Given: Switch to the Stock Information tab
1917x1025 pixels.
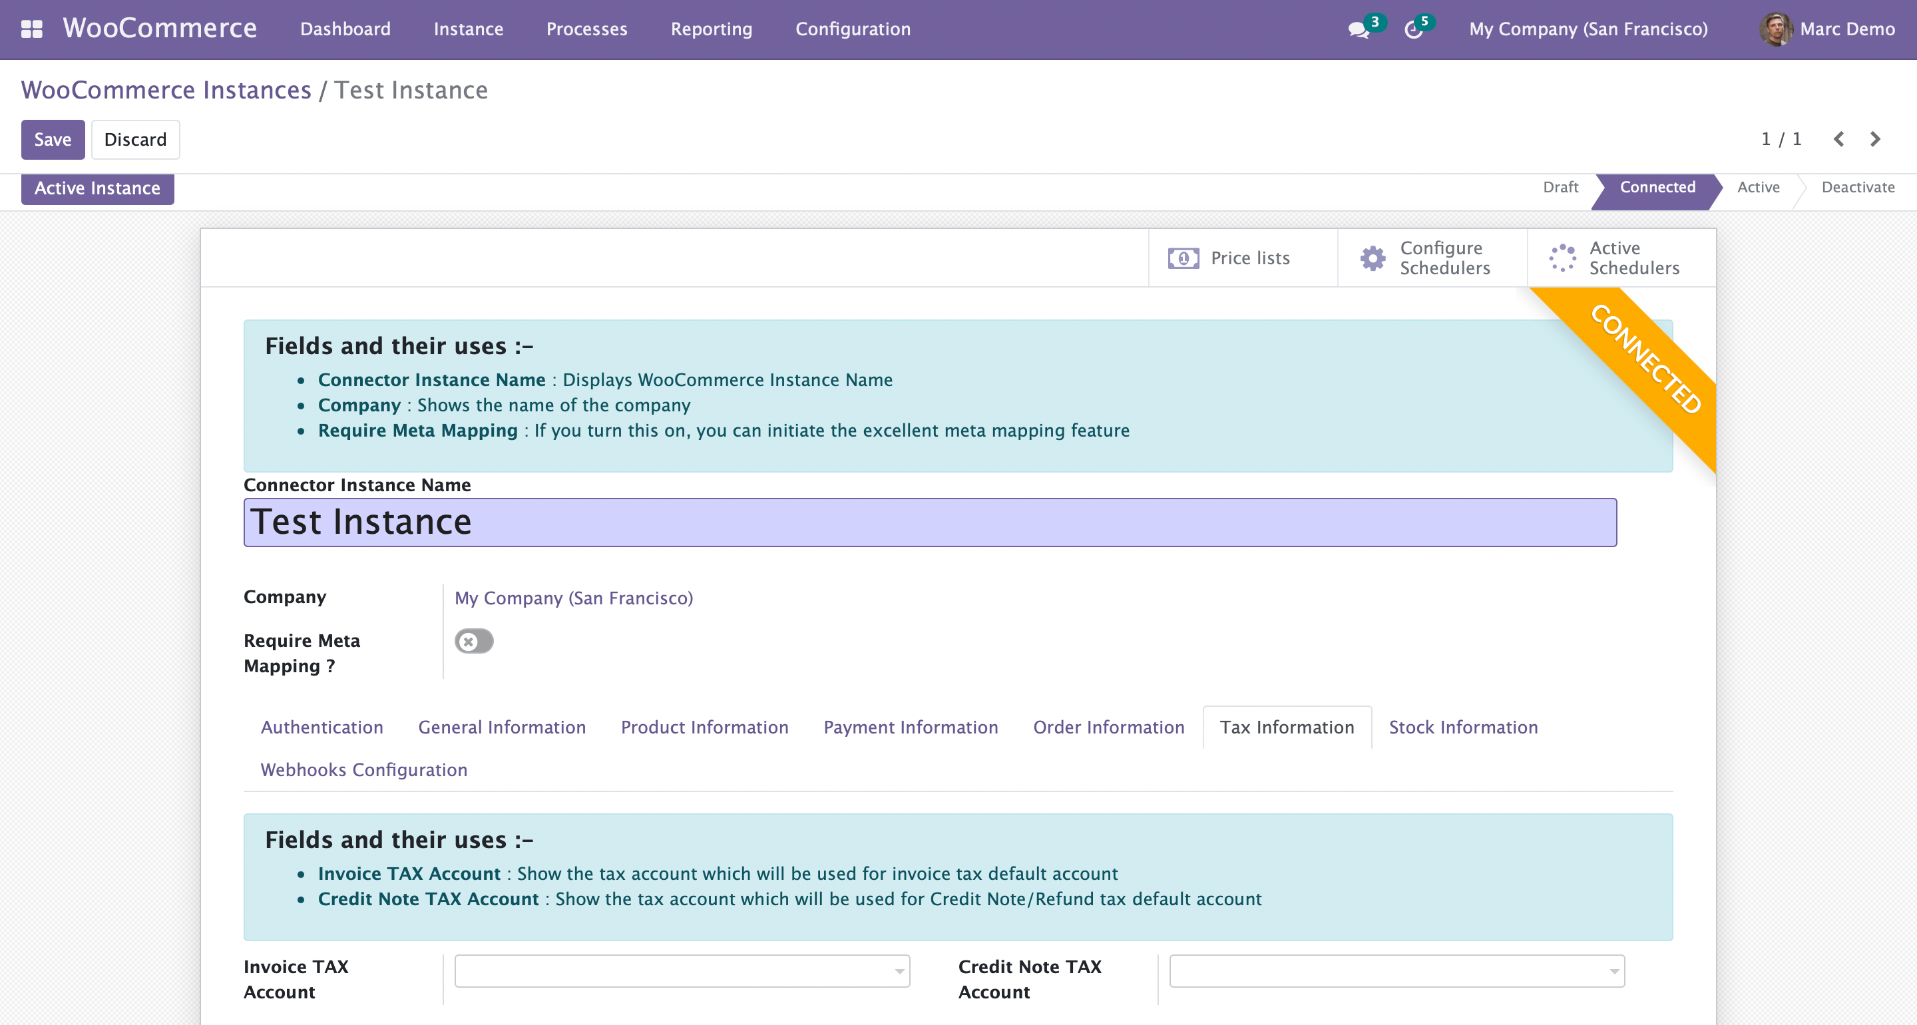Looking at the screenshot, I should [x=1463, y=727].
